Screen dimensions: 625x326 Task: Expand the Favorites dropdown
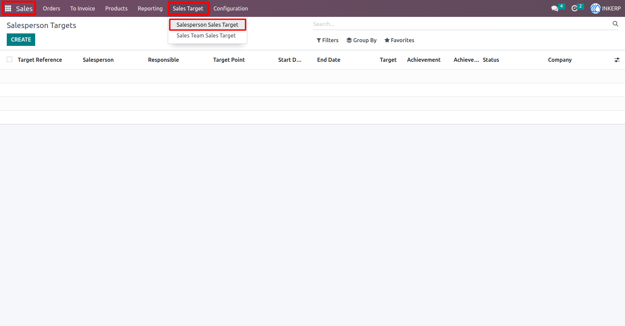(399, 40)
